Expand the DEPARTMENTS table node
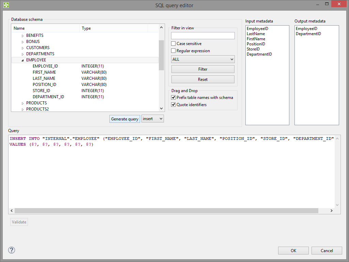349x262 pixels. click(23, 54)
